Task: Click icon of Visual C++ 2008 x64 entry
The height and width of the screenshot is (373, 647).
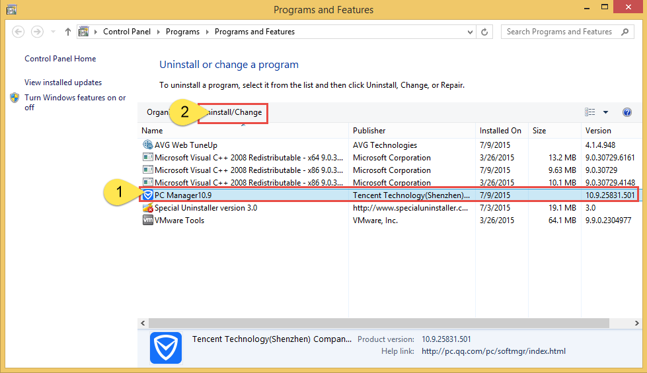Action: (x=148, y=157)
